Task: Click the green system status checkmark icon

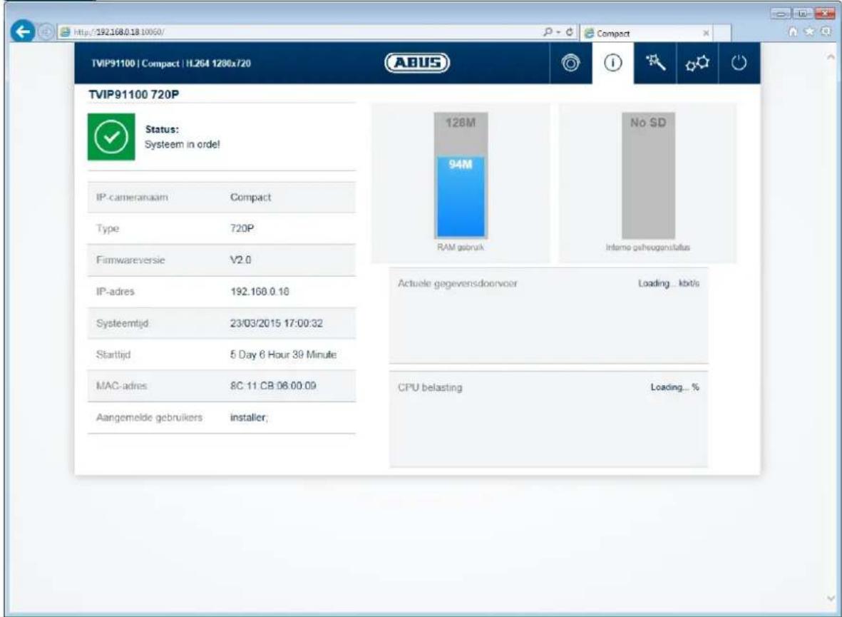Action: tap(111, 136)
